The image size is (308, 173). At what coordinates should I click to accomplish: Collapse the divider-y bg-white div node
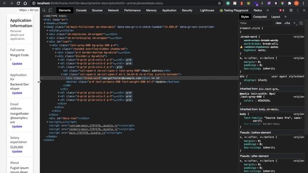click(x=56, y=56)
